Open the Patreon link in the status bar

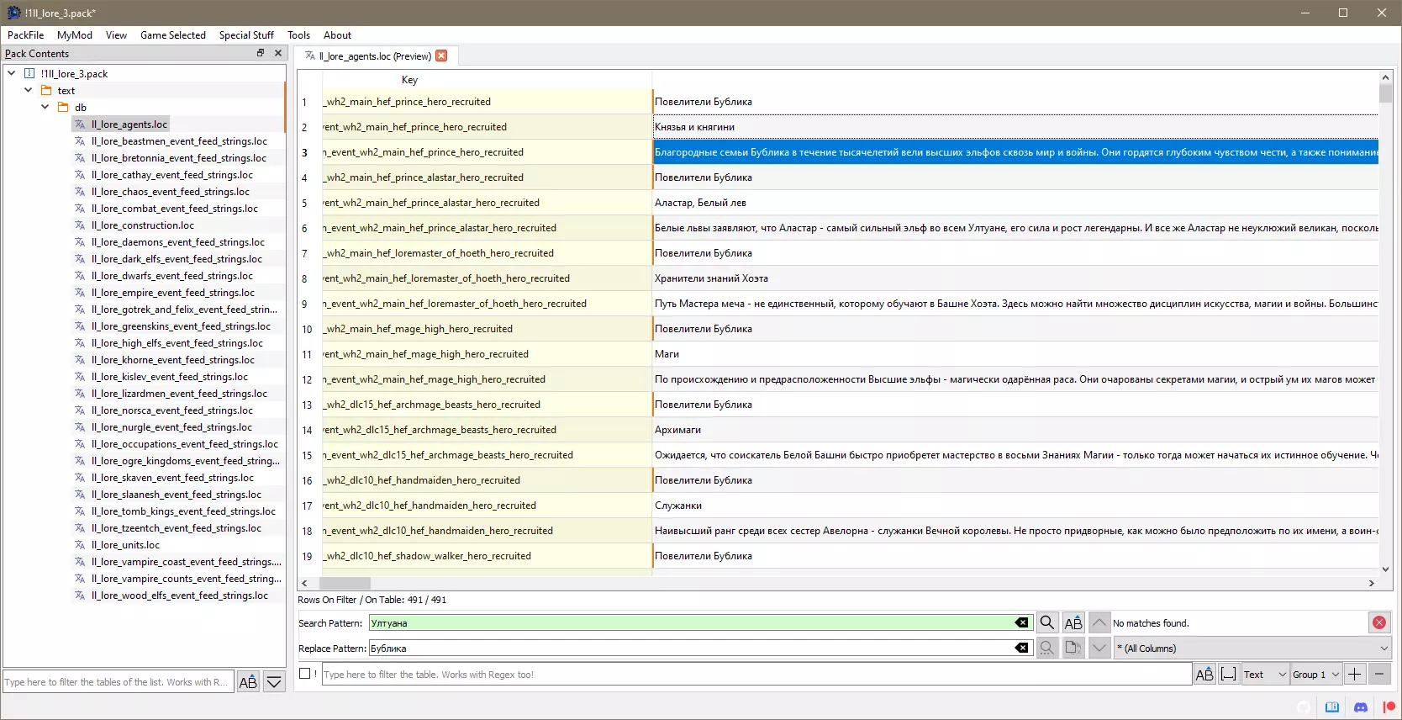1389,707
